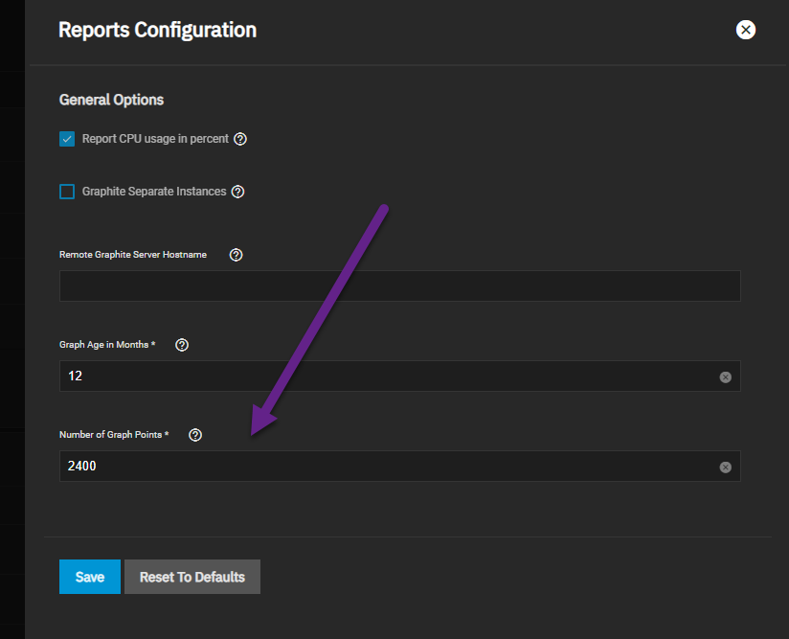This screenshot has height=639, width=789.
Task: Show help tooltip for Graphite Separate Instances
Action: [x=238, y=192]
